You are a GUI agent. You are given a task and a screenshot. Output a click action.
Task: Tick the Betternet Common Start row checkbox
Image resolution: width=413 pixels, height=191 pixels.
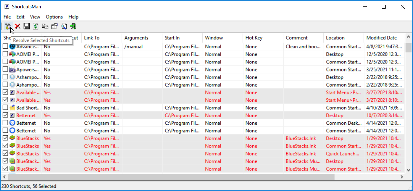5,131
